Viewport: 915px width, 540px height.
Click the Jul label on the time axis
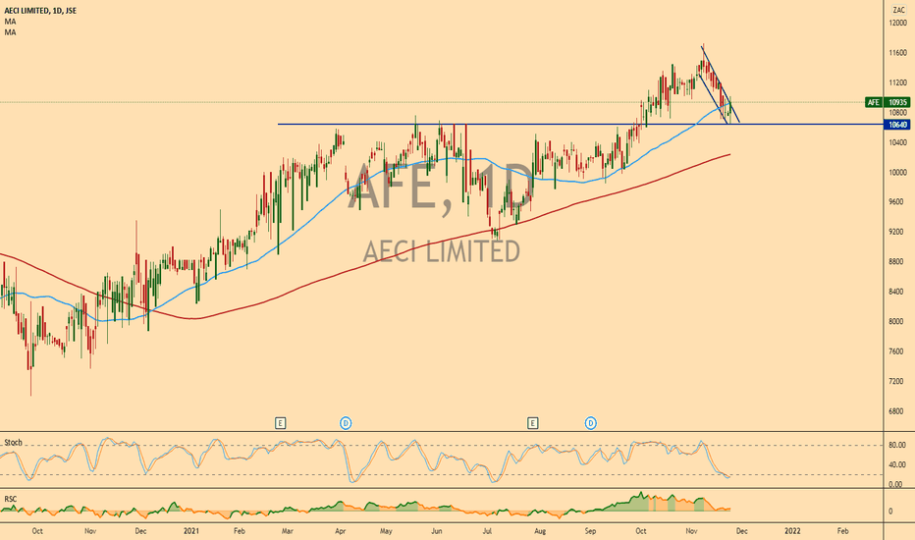[x=489, y=530]
